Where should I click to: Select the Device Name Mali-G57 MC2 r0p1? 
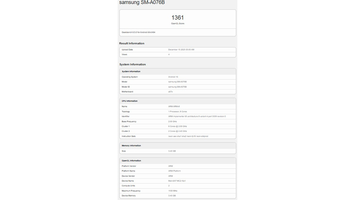(177, 180)
